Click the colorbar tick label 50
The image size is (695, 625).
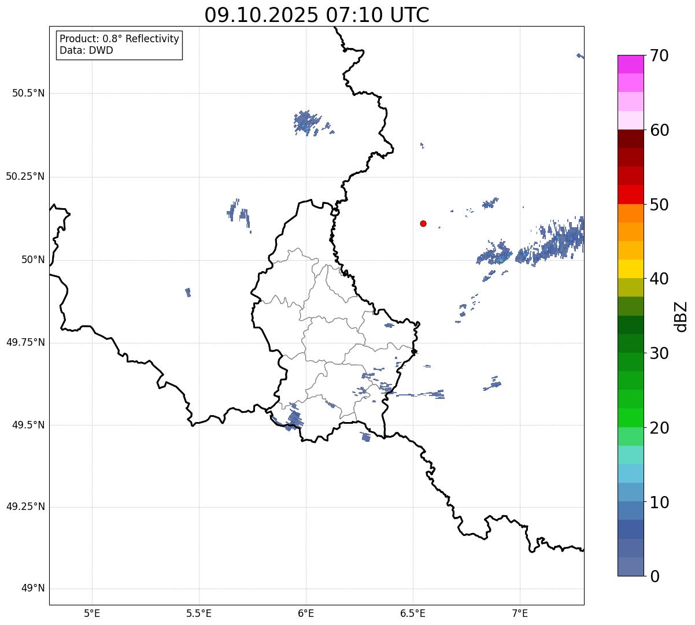point(659,205)
